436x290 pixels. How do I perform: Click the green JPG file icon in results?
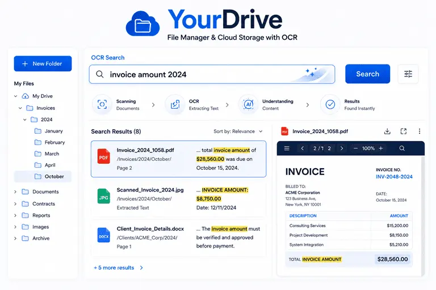point(103,196)
